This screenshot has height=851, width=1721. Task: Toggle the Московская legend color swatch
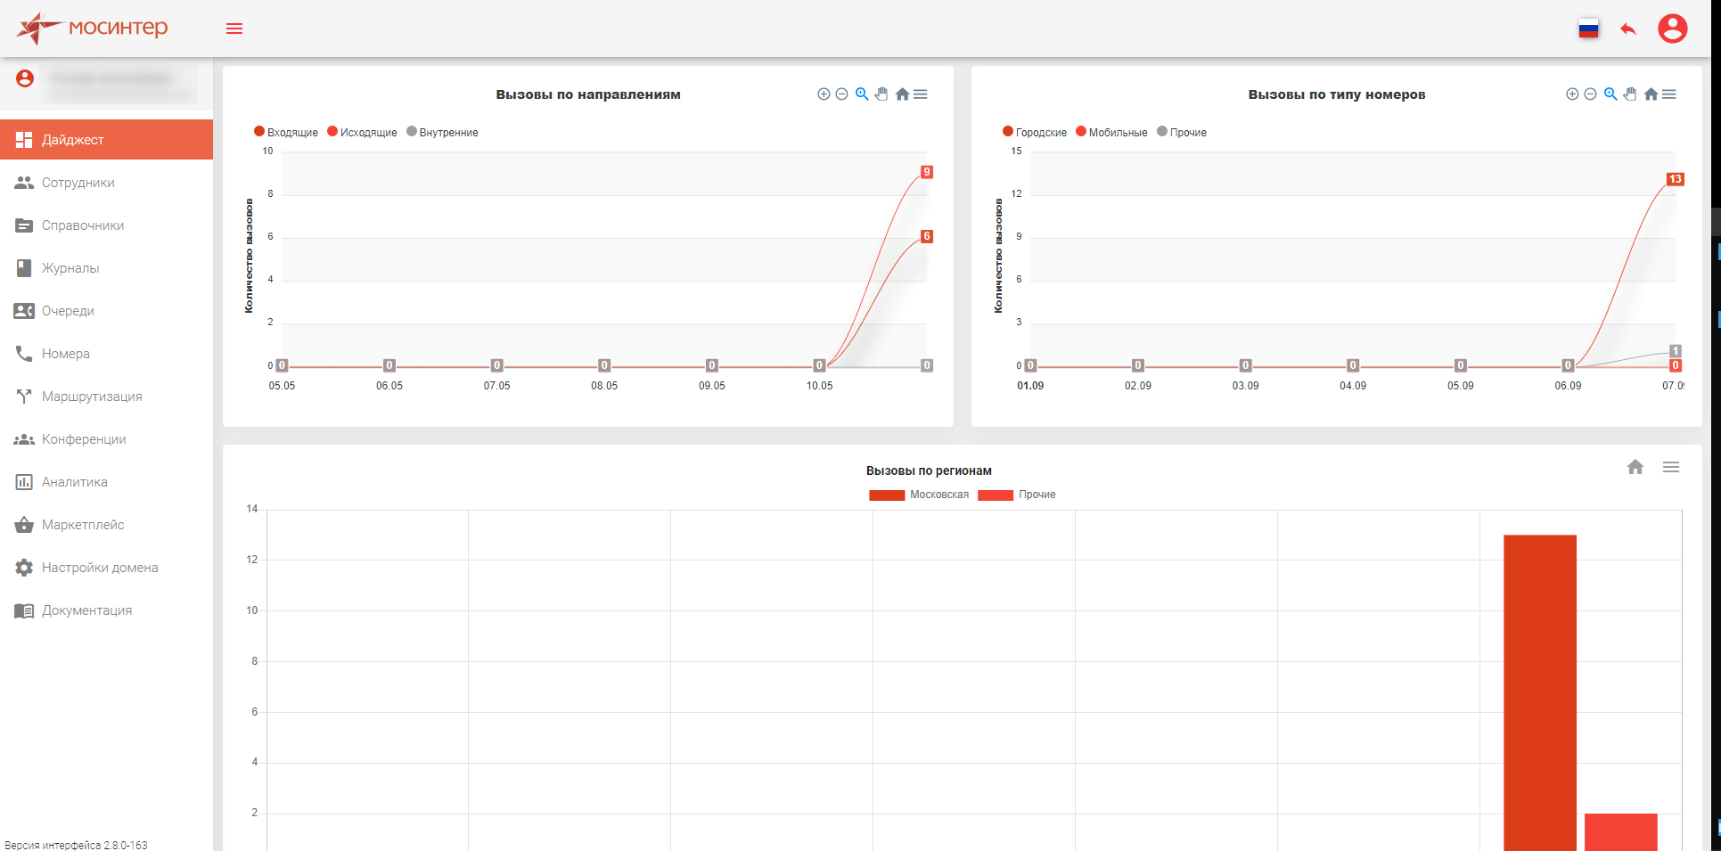(x=887, y=495)
